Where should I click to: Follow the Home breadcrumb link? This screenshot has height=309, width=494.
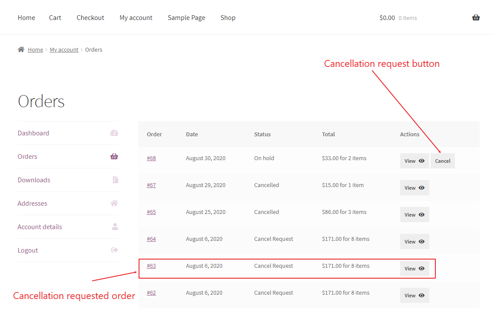click(x=35, y=50)
